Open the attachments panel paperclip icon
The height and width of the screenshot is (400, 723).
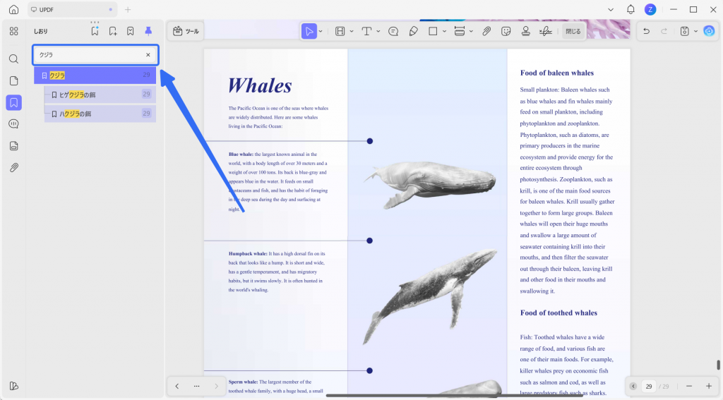tap(14, 167)
